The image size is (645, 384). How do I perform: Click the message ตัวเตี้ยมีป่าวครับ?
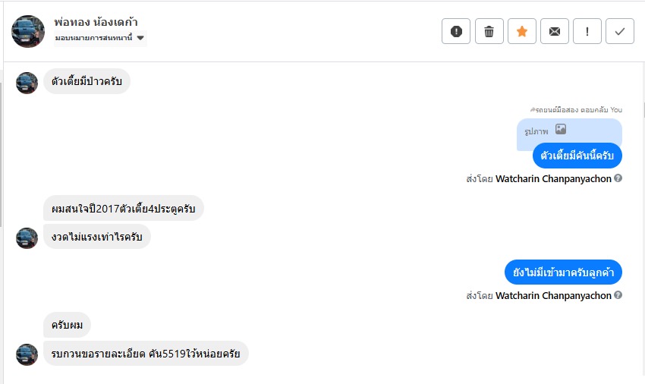click(87, 81)
